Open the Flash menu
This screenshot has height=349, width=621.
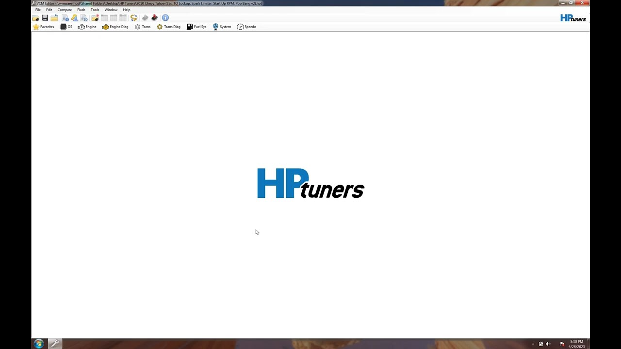coord(81,10)
